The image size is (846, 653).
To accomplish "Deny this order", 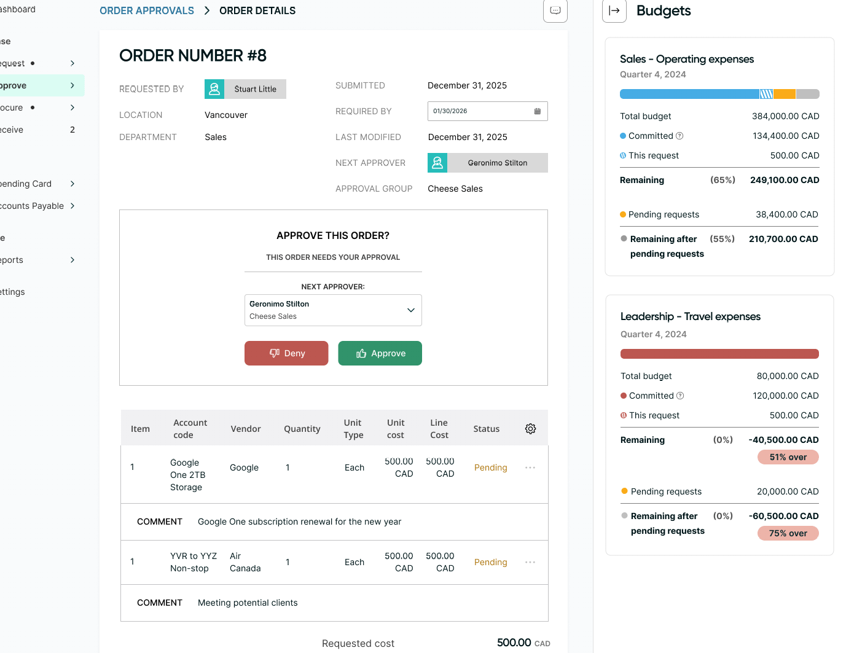I will point(286,353).
